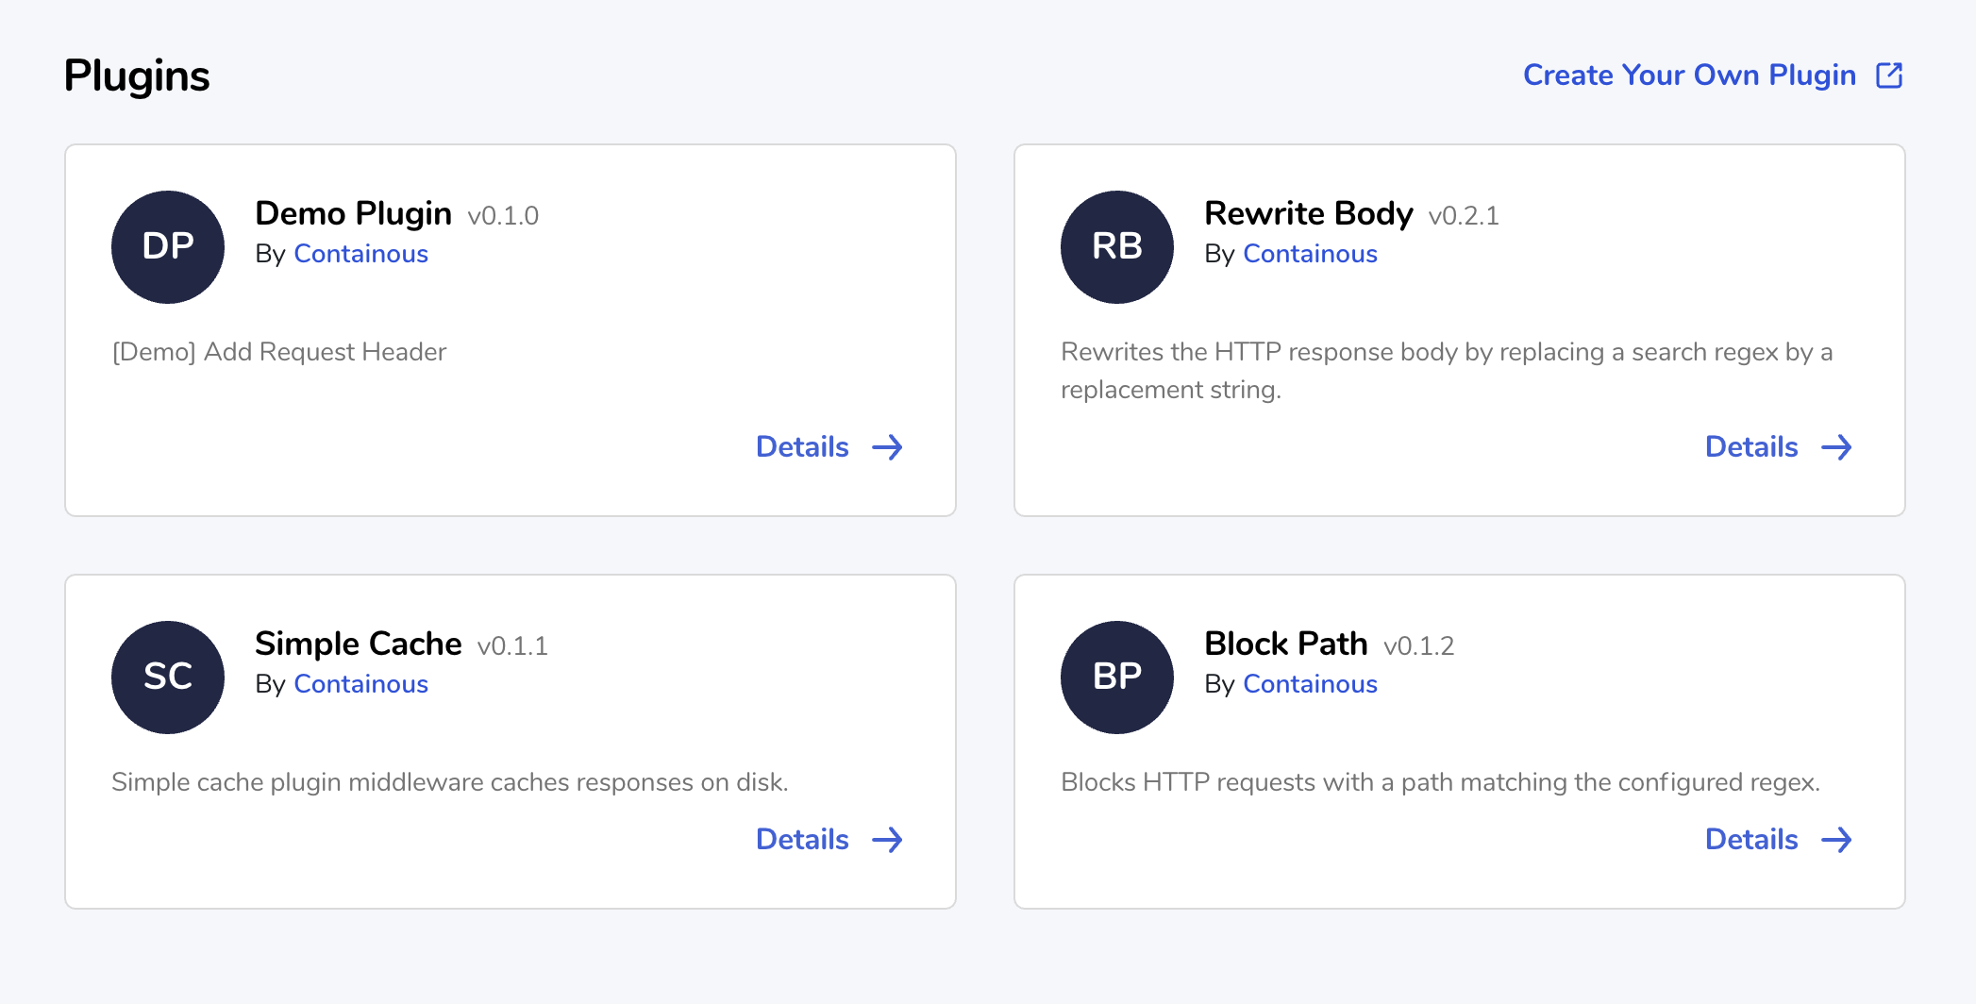Image resolution: width=1976 pixels, height=1004 pixels.
Task: Click the Containous author link under Block Path
Action: click(x=1310, y=683)
